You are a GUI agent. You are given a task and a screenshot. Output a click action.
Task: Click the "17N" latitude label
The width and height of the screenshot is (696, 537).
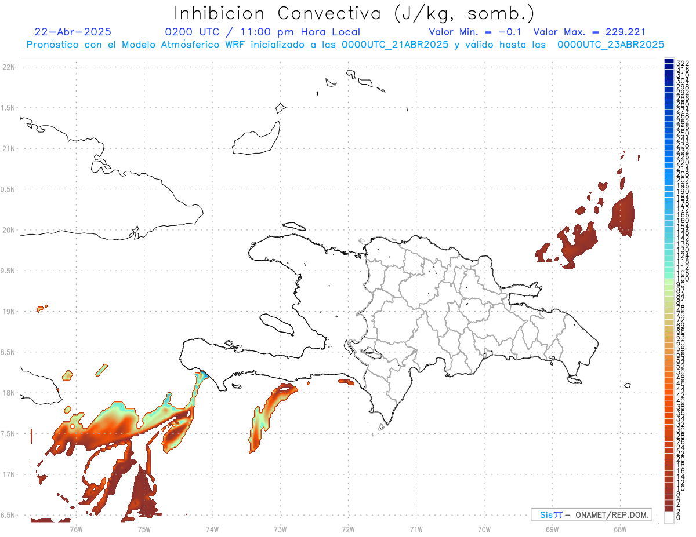coord(9,474)
